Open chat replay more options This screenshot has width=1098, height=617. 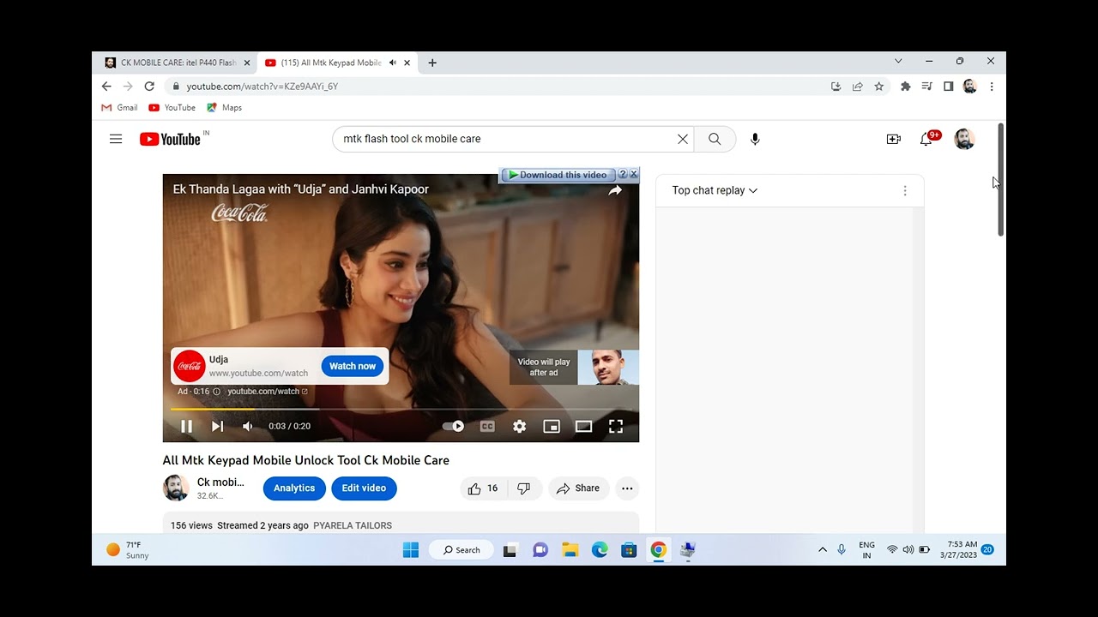[904, 190]
